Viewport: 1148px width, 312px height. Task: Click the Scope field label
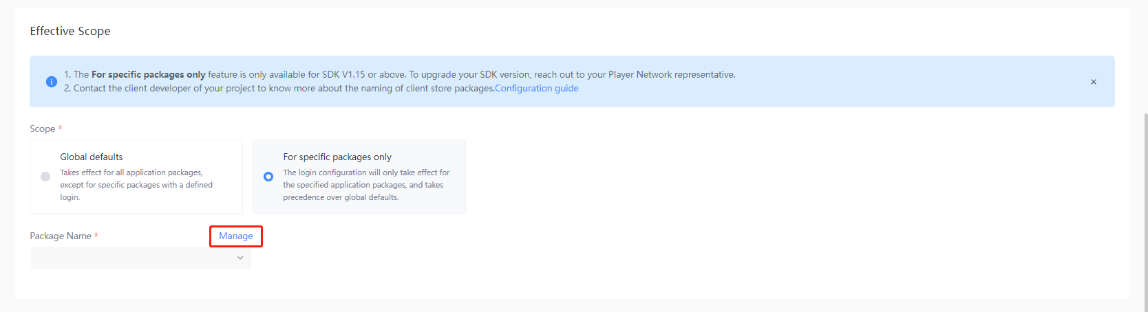pyautogui.click(x=42, y=129)
